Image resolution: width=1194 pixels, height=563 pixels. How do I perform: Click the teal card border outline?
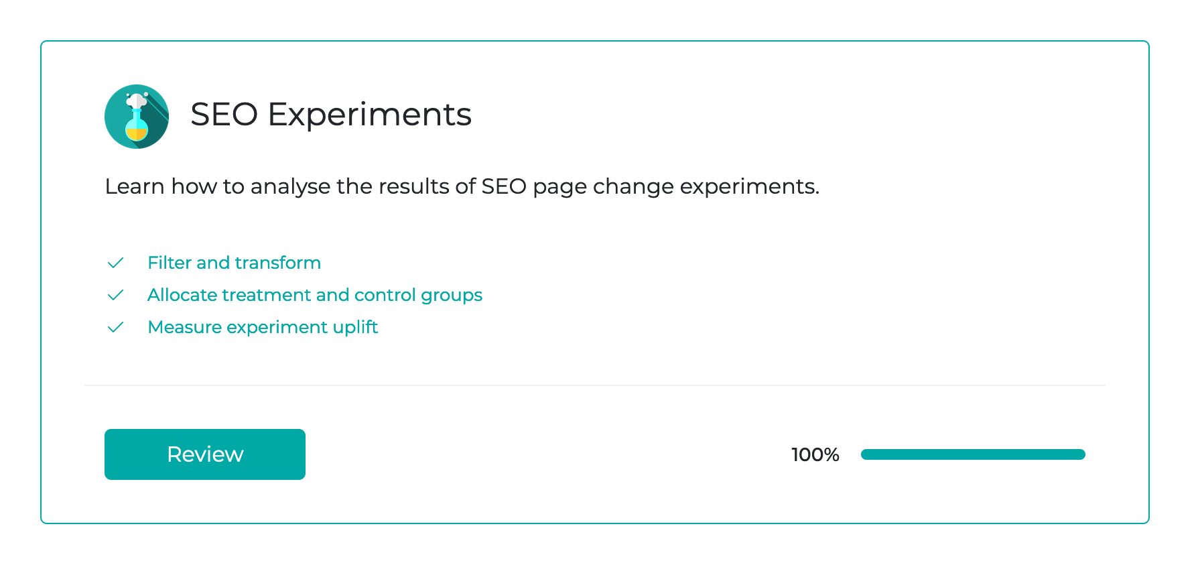coord(595,42)
